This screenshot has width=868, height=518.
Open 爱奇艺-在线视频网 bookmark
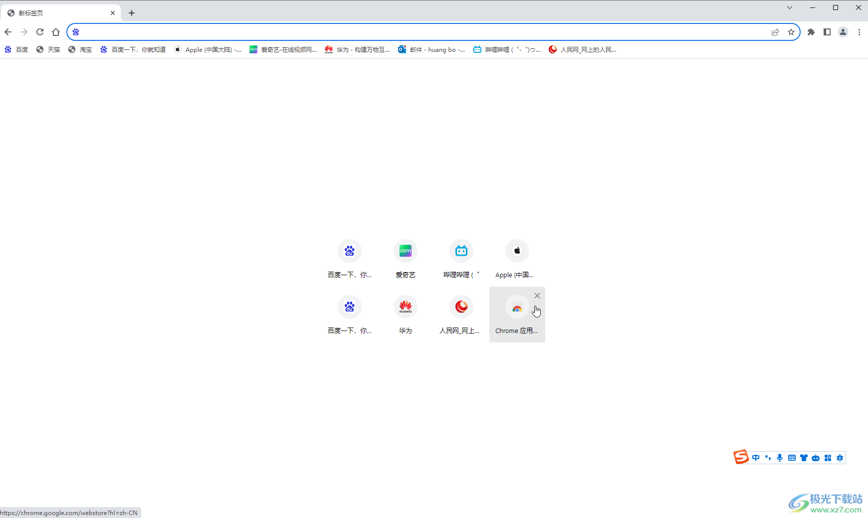(x=283, y=49)
